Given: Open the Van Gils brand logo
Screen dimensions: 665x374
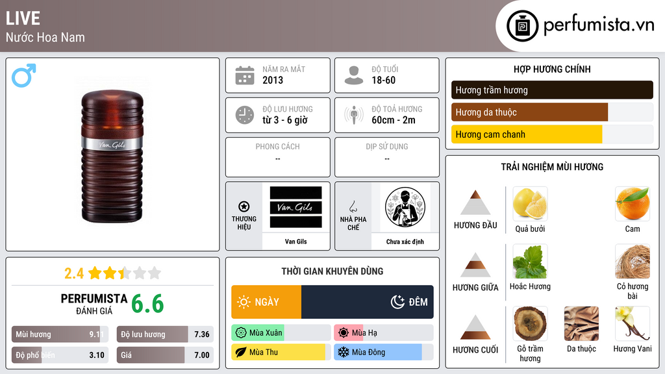Looking at the screenshot, I should click(295, 207).
